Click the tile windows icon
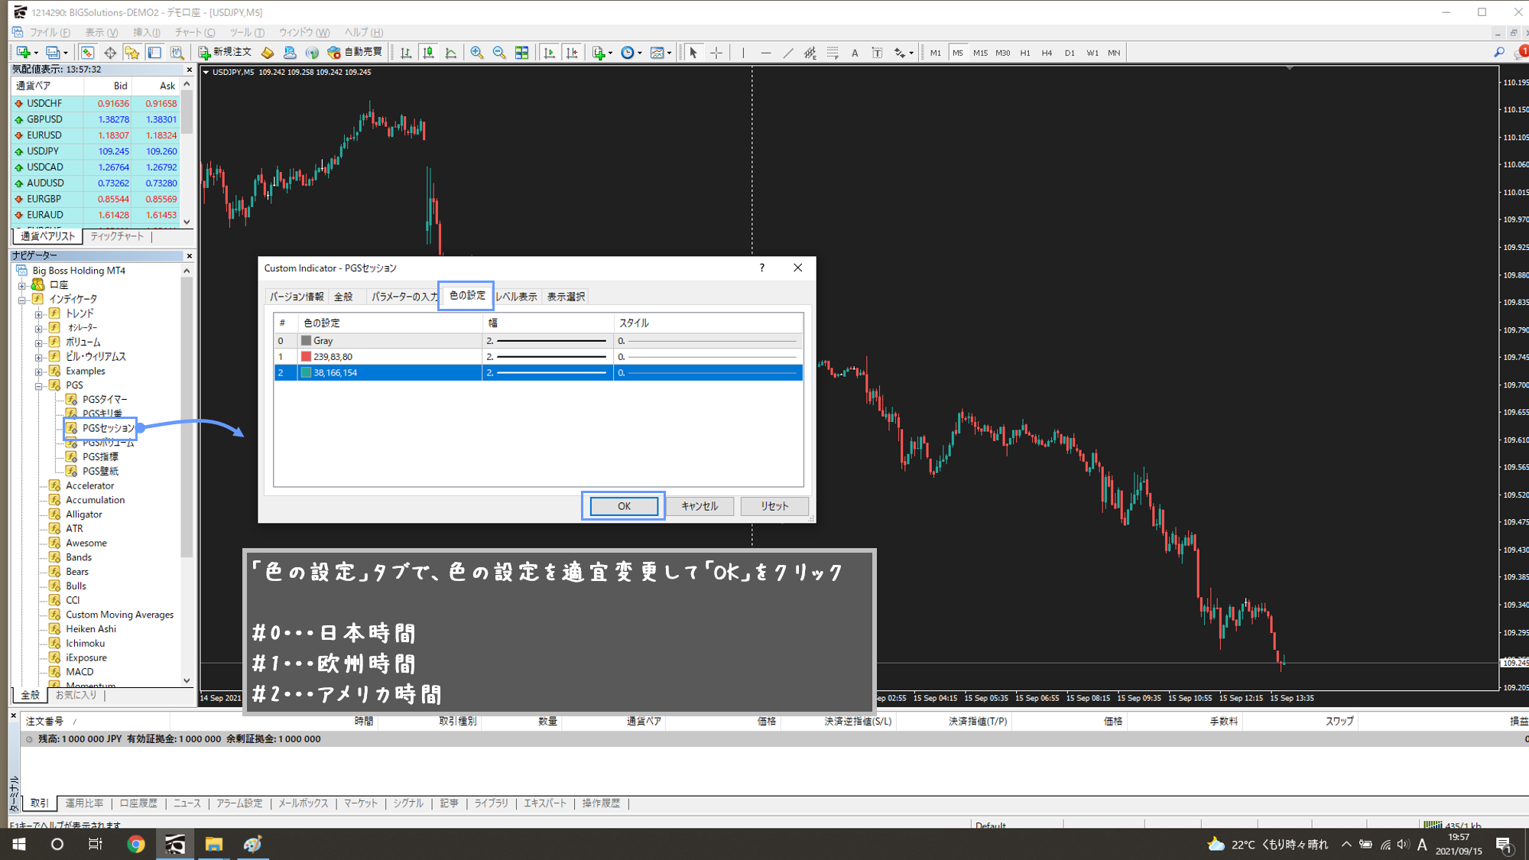This screenshot has height=860, width=1529. pyautogui.click(x=521, y=53)
